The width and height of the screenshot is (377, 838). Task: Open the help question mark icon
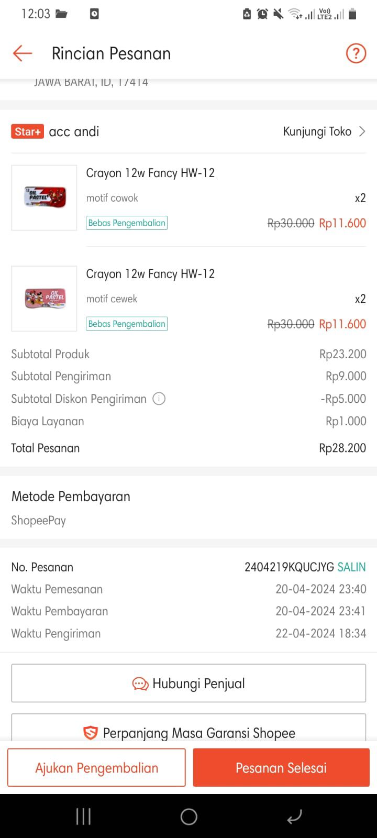pos(356,53)
